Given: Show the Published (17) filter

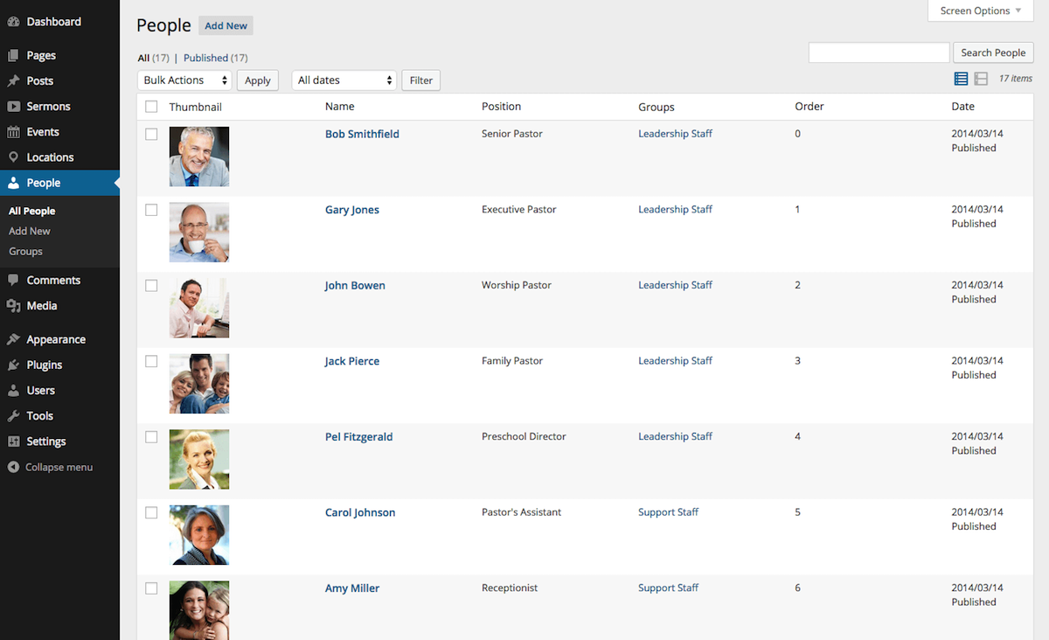Looking at the screenshot, I should click(x=216, y=59).
